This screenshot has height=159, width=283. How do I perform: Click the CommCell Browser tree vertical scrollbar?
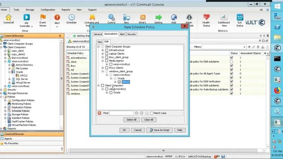coord(61,79)
